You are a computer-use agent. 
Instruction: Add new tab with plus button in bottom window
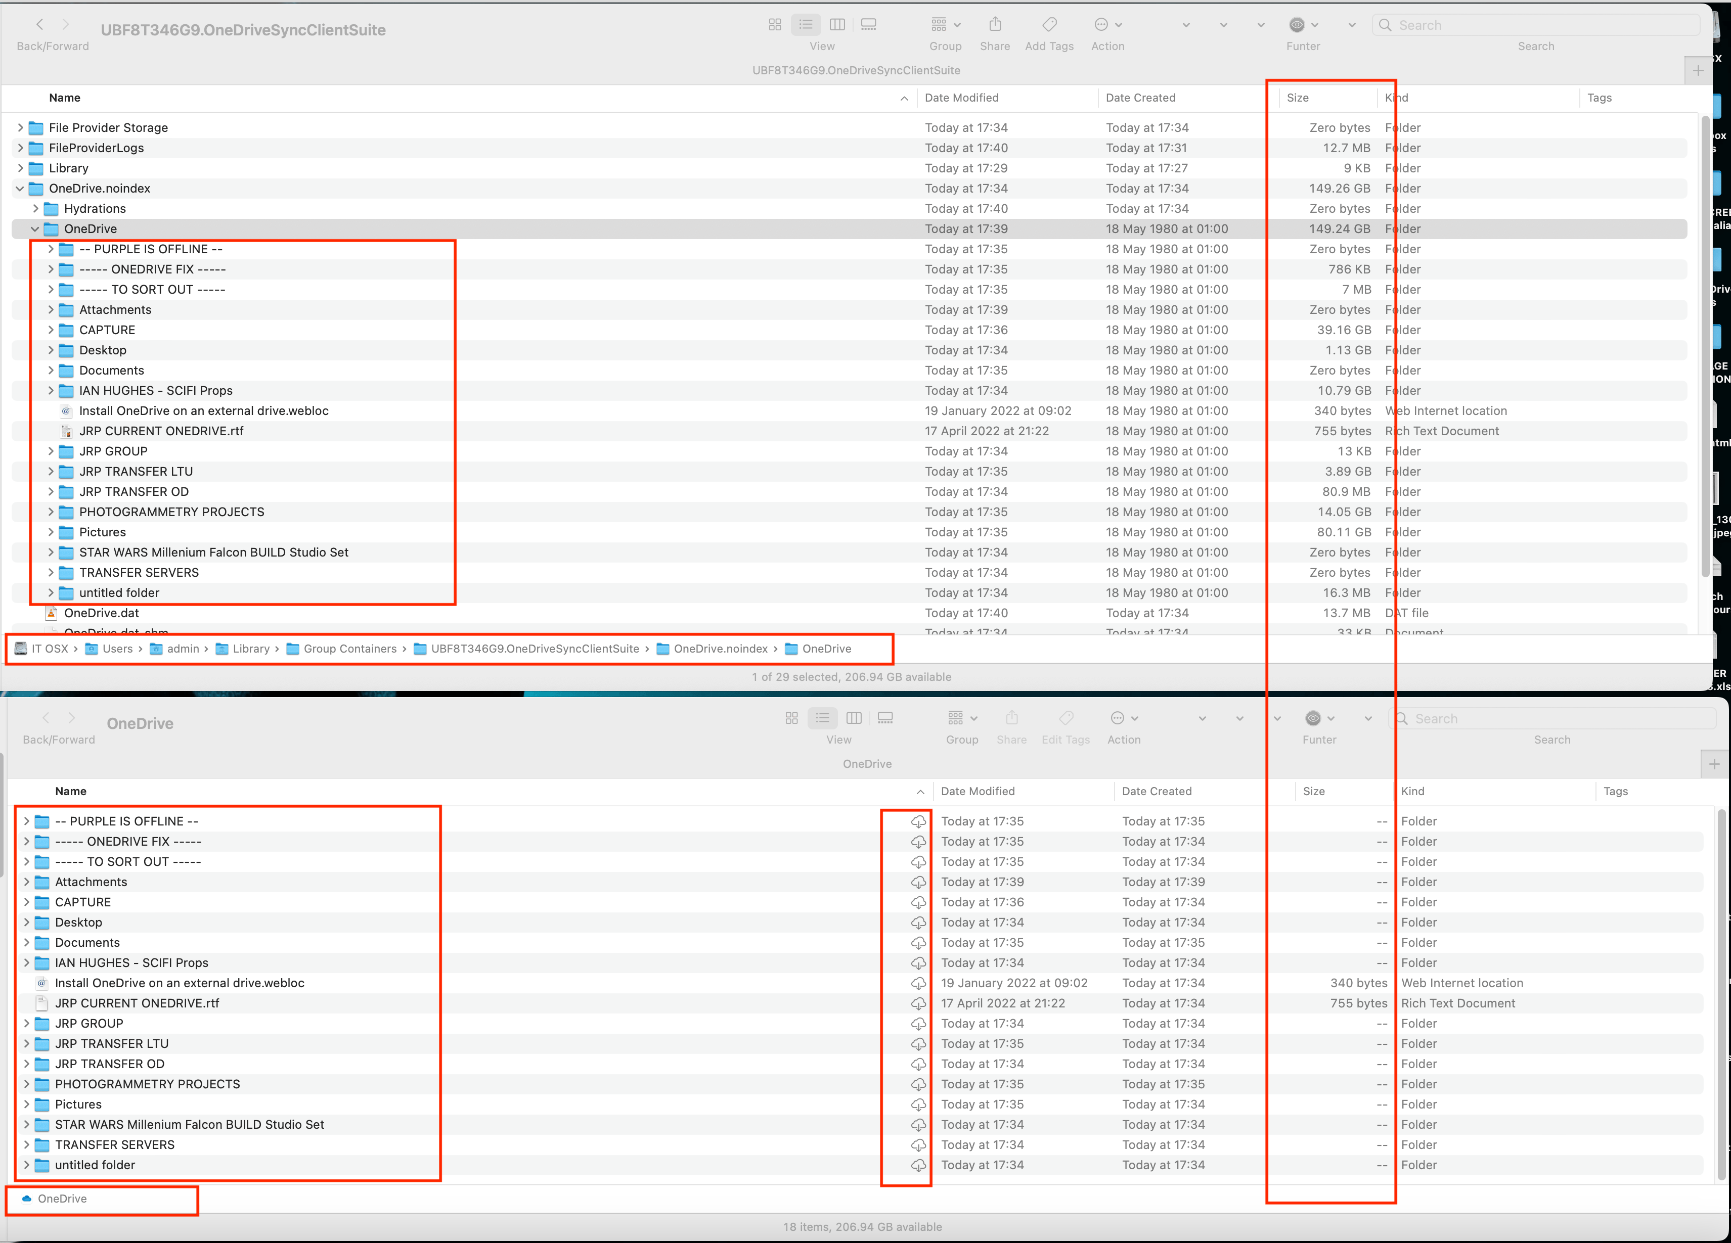pos(1713,764)
